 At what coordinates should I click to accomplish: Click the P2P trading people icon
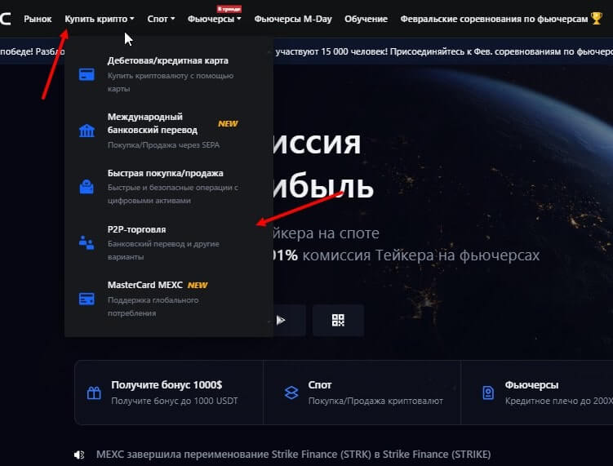coord(87,242)
